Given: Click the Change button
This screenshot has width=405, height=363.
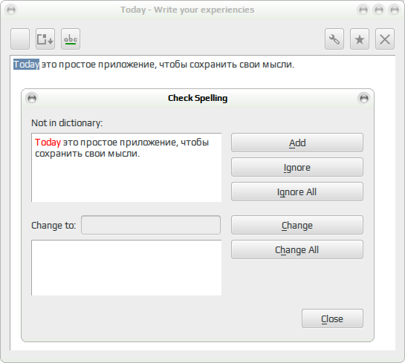Looking at the screenshot, I should (297, 225).
